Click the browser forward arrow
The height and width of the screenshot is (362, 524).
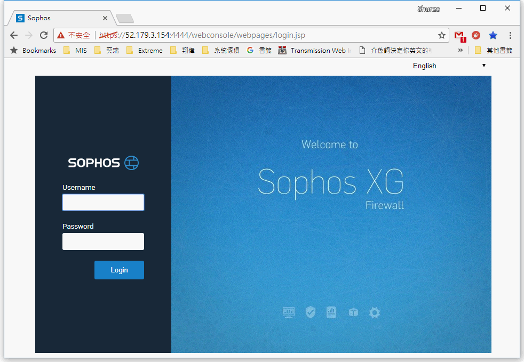(x=29, y=35)
